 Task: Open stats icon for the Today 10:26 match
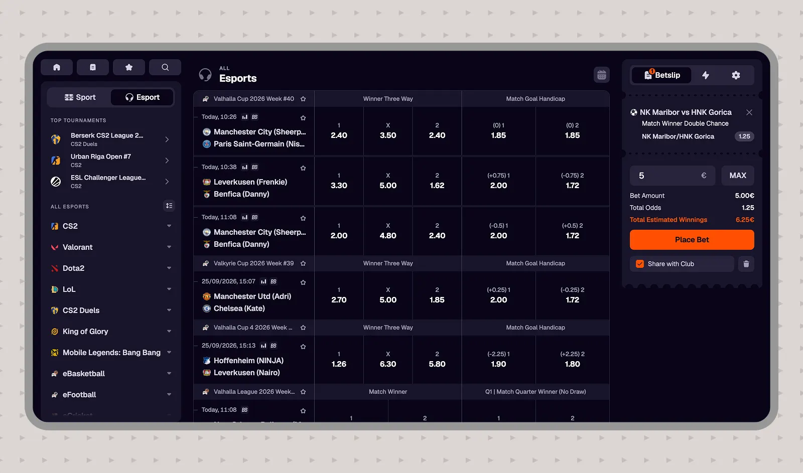click(245, 117)
